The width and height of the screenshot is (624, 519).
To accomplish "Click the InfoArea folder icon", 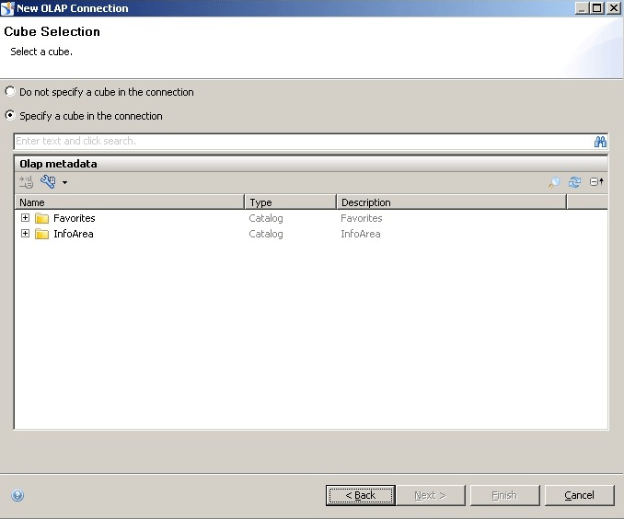I will pyautogui.click(x=41, y=234).
